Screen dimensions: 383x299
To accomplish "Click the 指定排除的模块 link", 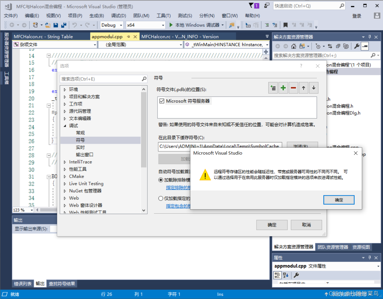I will click(178, 188).
